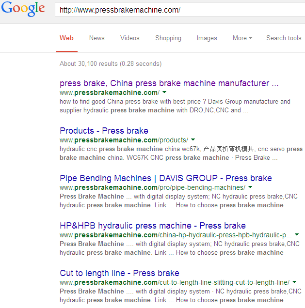Expand the arrow next to the /products/ URL
This screenshot has width=305, height=308.
coord(193,139)
